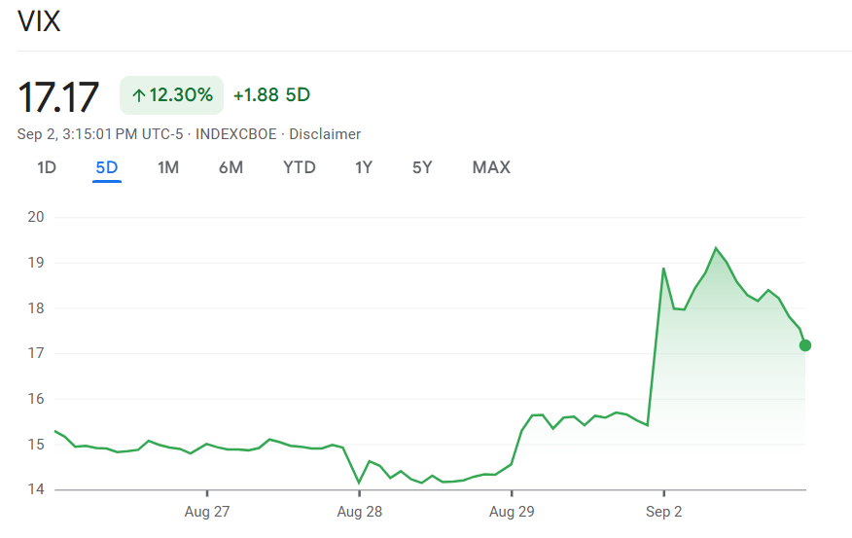Click the VIX index title

[x=39, y=22]
